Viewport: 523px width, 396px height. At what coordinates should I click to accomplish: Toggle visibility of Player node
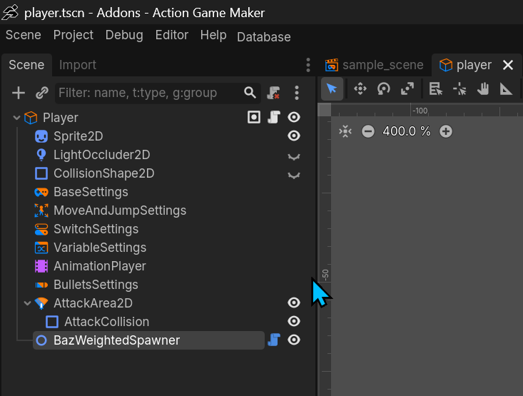coord(294,118)
